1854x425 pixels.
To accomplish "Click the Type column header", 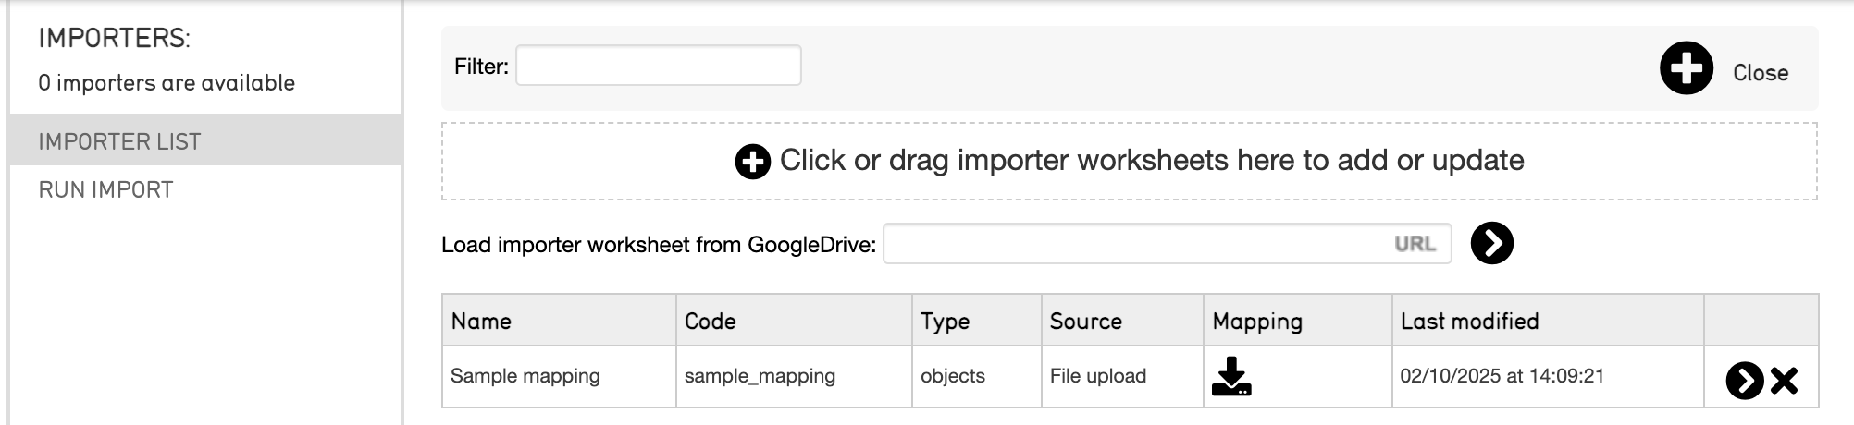I will [977, 321].
